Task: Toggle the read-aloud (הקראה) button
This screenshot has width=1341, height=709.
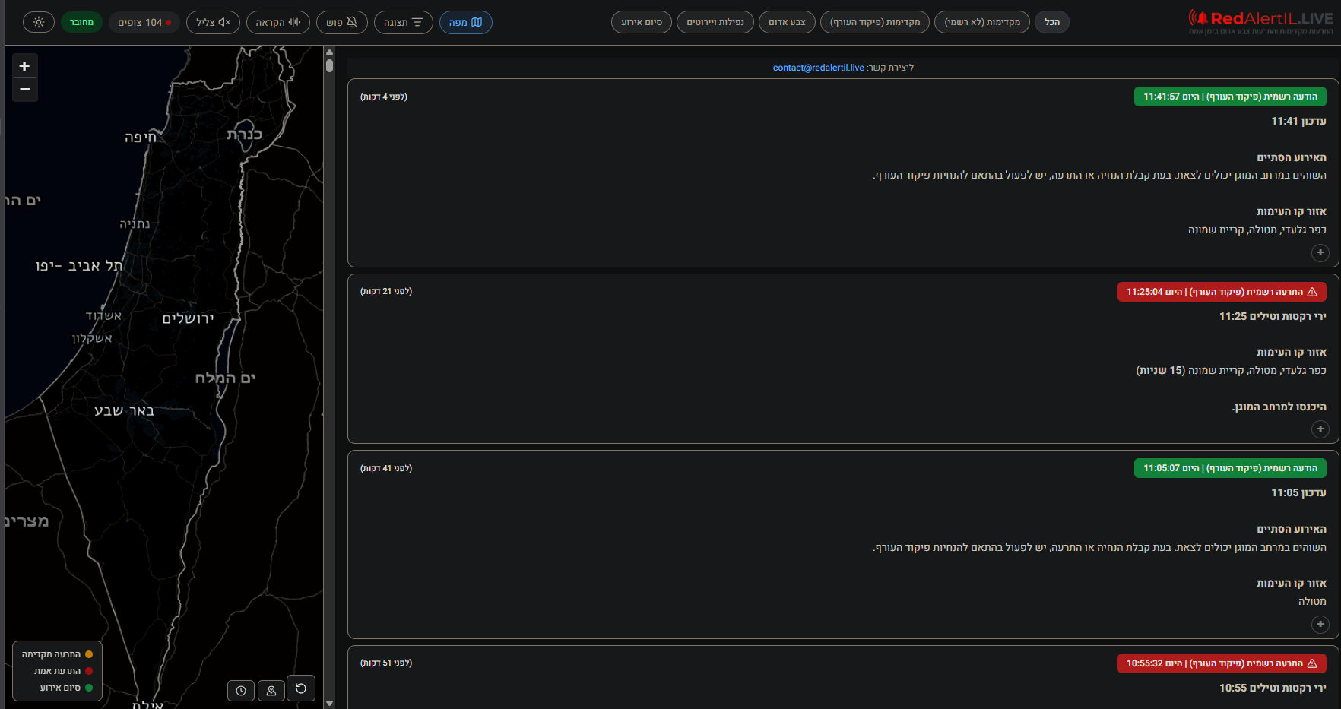Action: click(277, 22)
